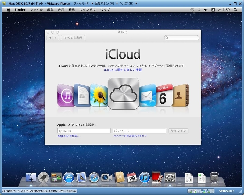244x195 pixels.
Task: Click the purple iTunes tile in iCloud pane
Action: pos(66,95)
